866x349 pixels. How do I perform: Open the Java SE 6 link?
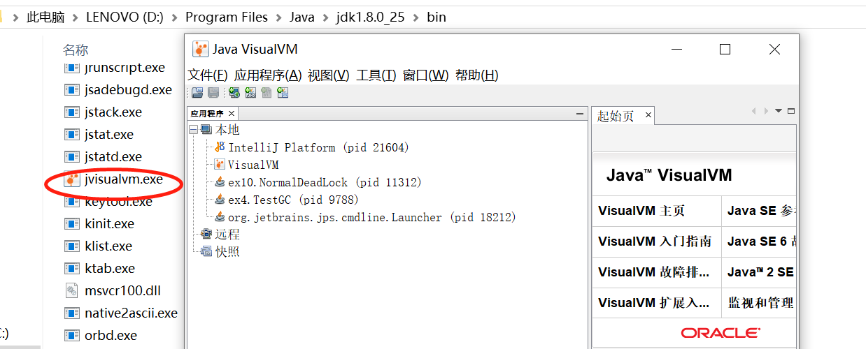[762, 242]
